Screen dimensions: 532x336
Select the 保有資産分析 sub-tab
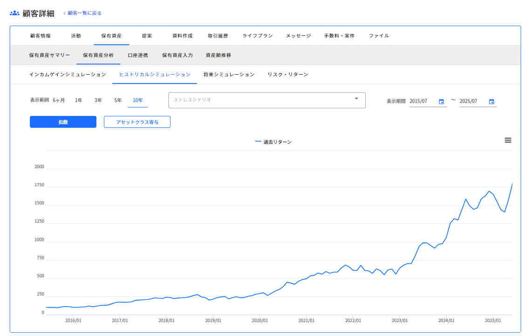pyautogui.click(x=98, y=55)
